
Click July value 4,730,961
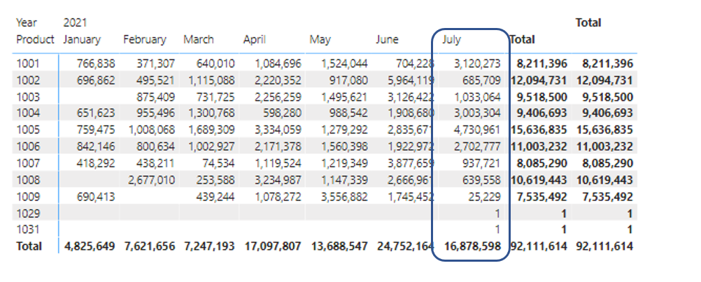tap(477, 130)
